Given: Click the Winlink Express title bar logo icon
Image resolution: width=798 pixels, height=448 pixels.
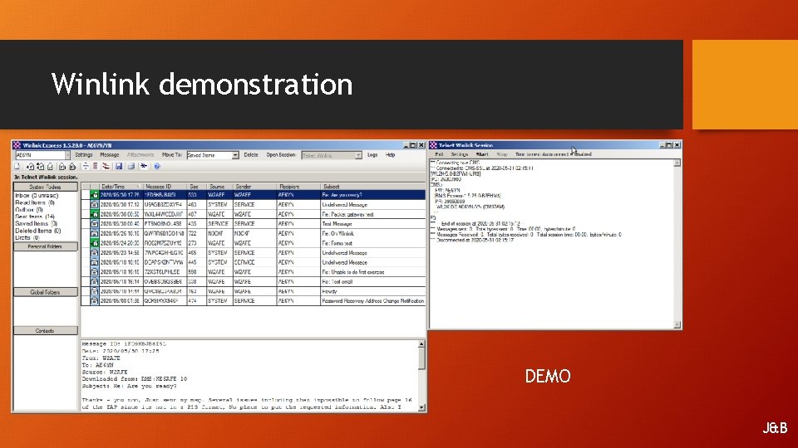Looking at the screenshot, I should click(x=17, y=145).
